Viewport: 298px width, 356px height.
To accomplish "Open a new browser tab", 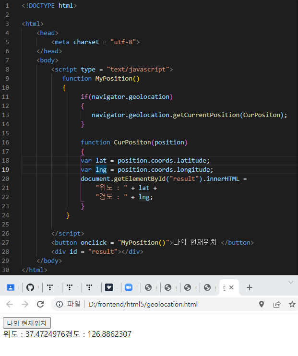I will 250,287.
